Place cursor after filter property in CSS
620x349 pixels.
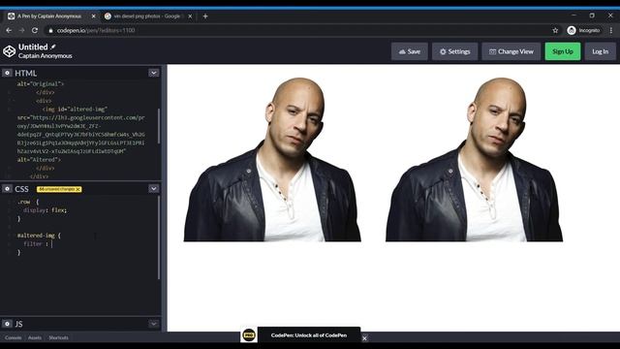click(x=51, y=244)
